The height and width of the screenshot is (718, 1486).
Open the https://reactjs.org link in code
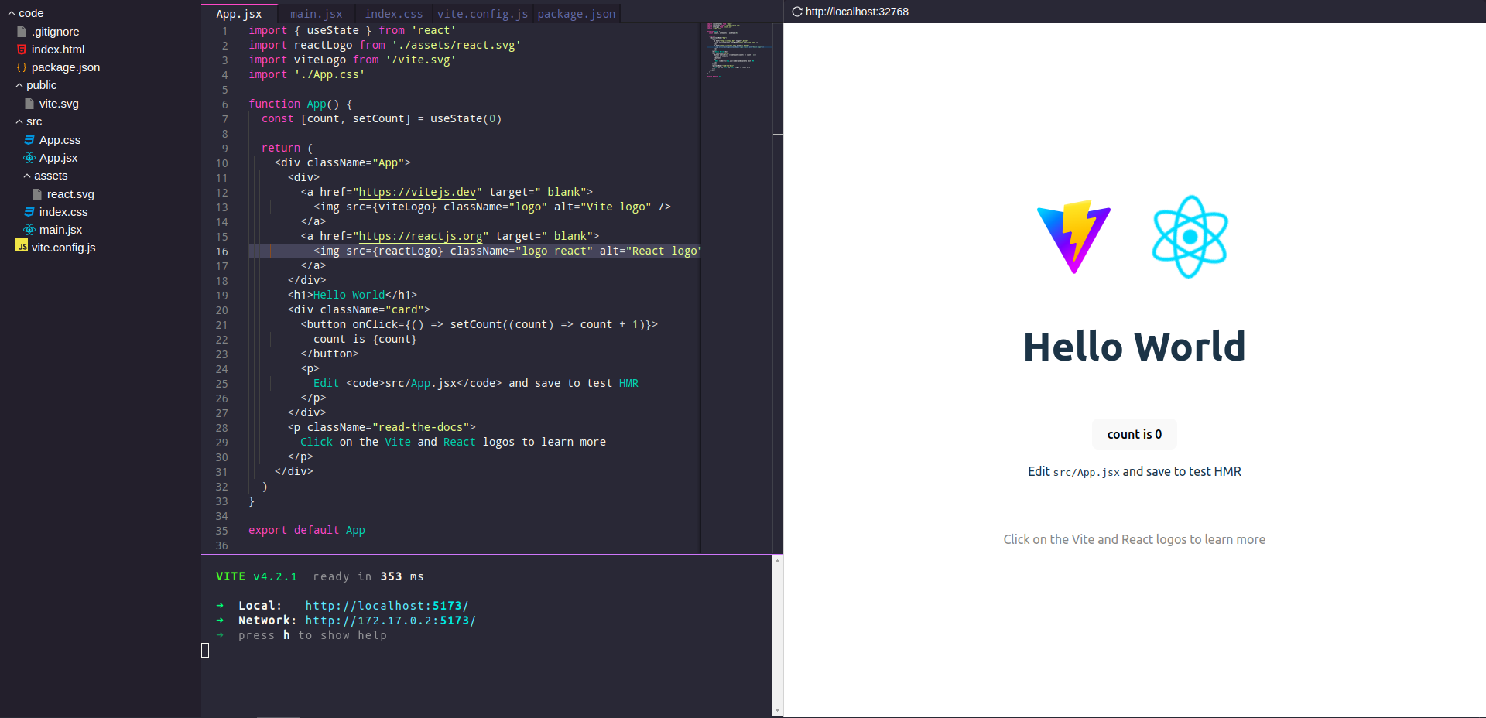point(420,236)
